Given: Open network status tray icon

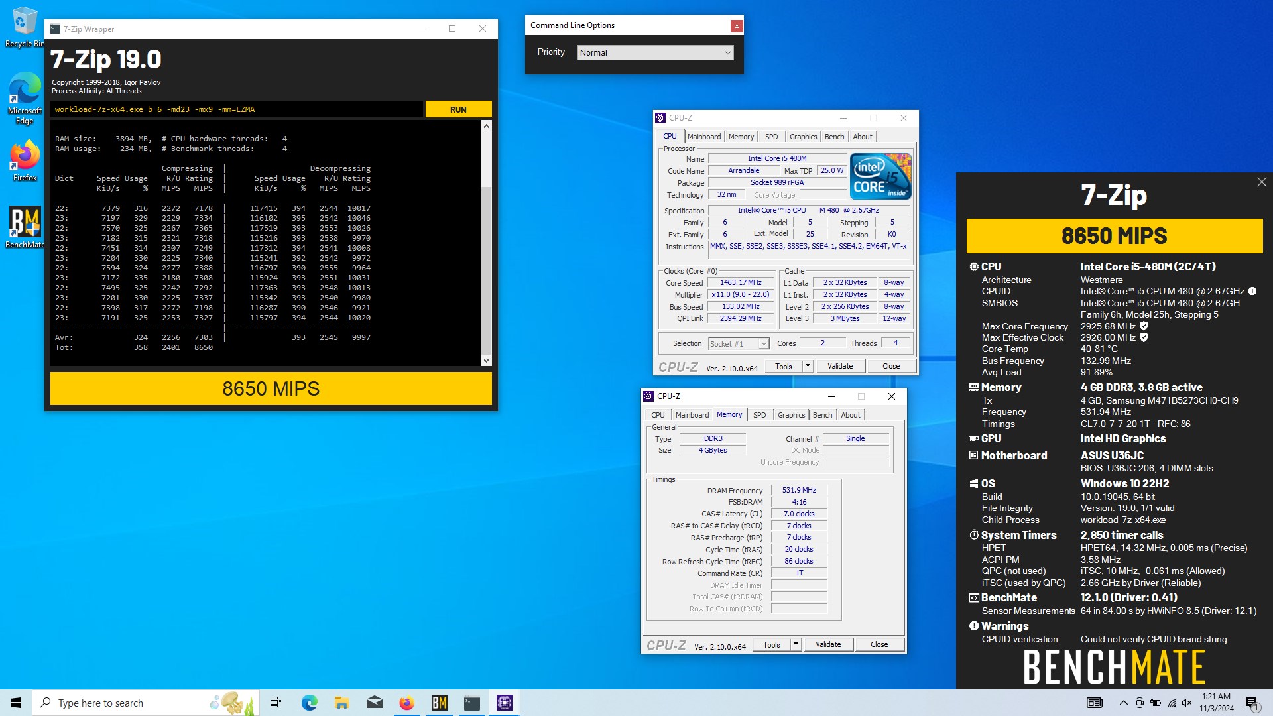Looking at the screenshot, I should coord(1172,703).
